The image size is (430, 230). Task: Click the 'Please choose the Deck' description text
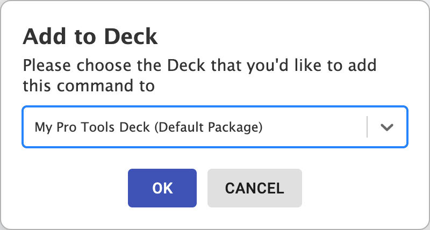click(x=199, y=75)
